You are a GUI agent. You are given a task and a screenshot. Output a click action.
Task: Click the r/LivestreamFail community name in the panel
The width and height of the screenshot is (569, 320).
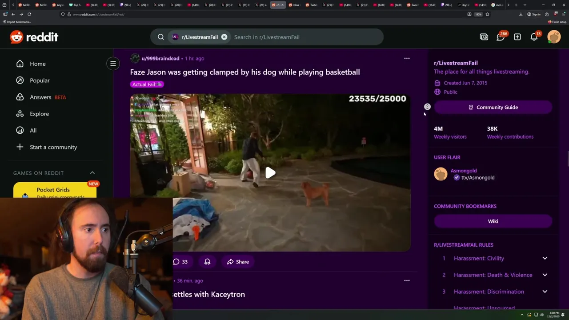tap(456, 63)
